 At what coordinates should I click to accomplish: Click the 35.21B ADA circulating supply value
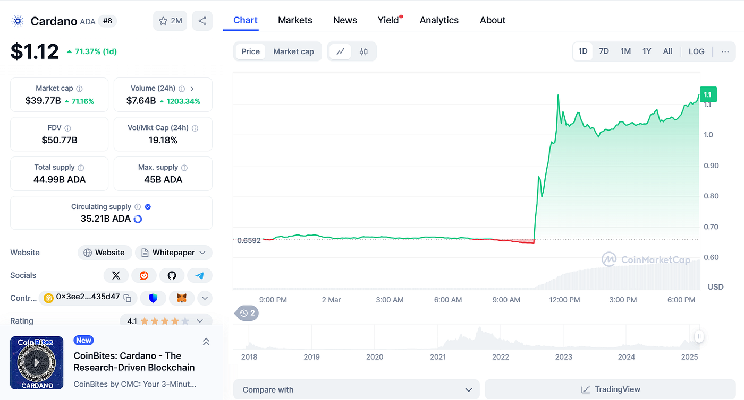click(106, 219)
